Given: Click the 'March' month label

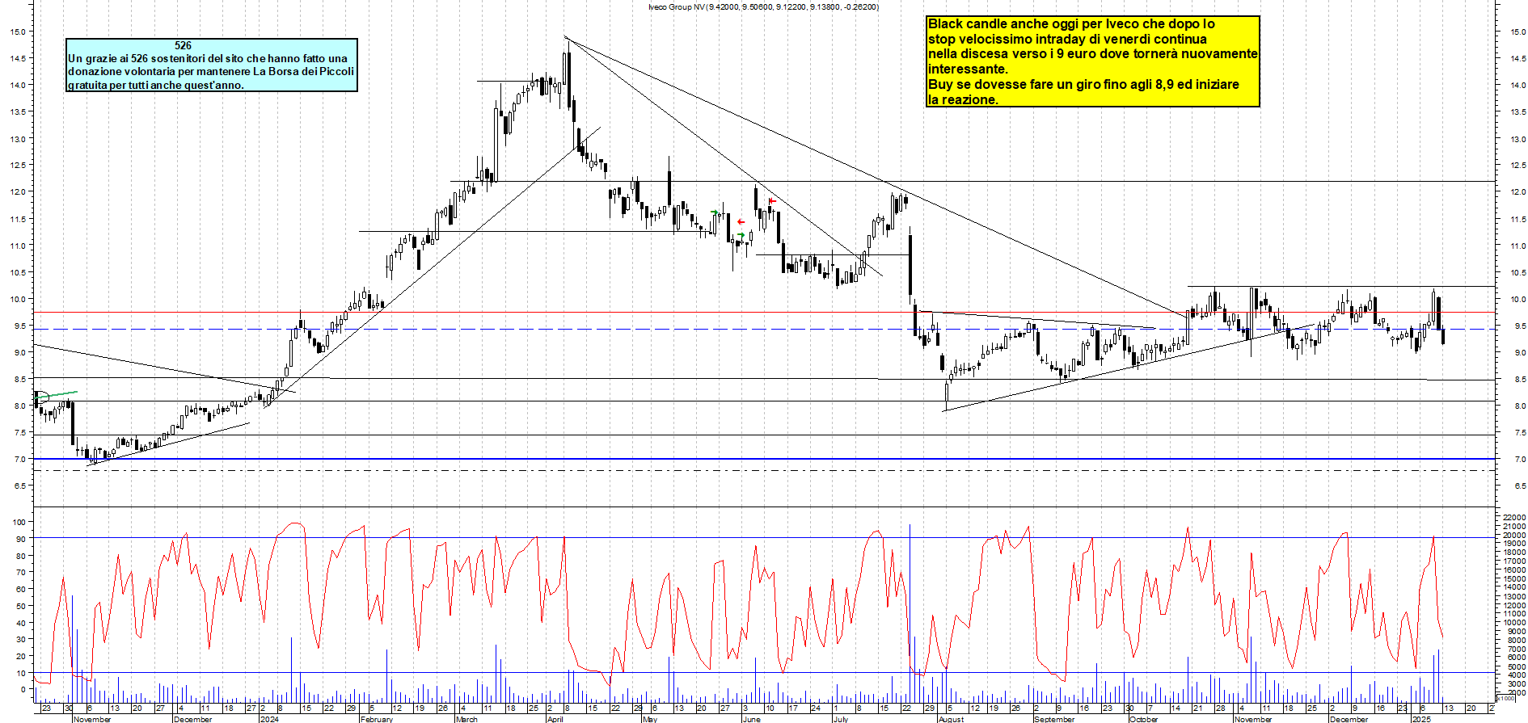Looking at the screenshot, I should pos(467,719).
